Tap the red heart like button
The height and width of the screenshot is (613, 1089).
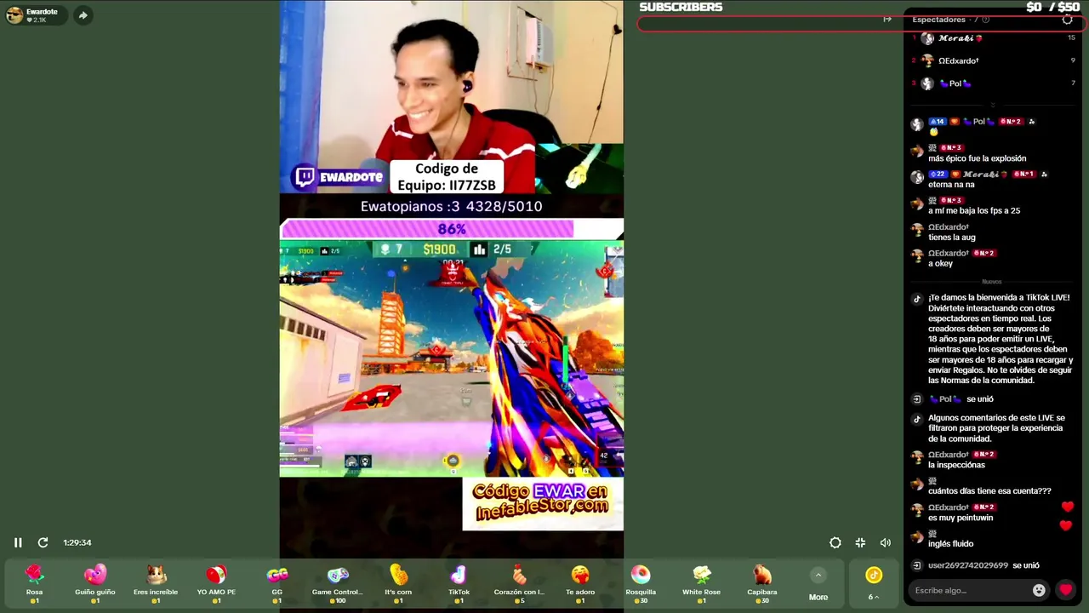tap(1065, 589)
